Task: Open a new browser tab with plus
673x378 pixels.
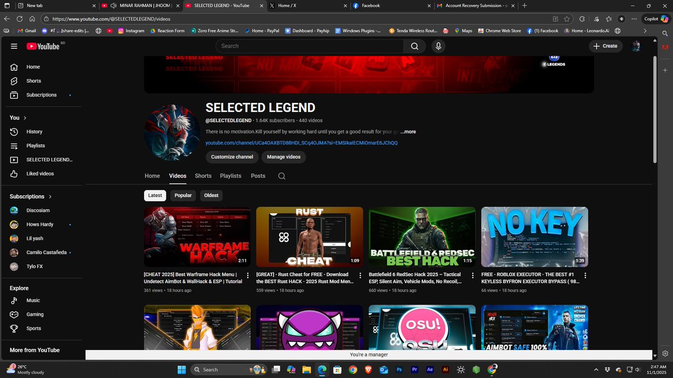Action: (x=524, y=6)
